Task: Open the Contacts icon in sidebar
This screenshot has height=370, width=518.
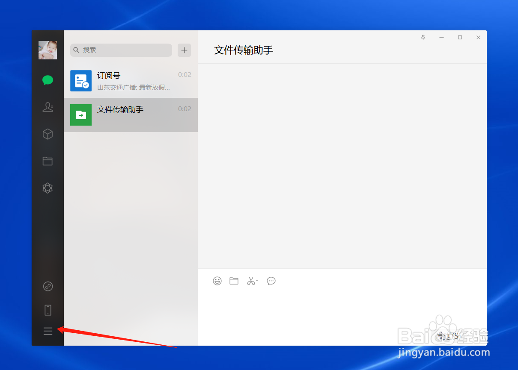Action: [48, 107]
